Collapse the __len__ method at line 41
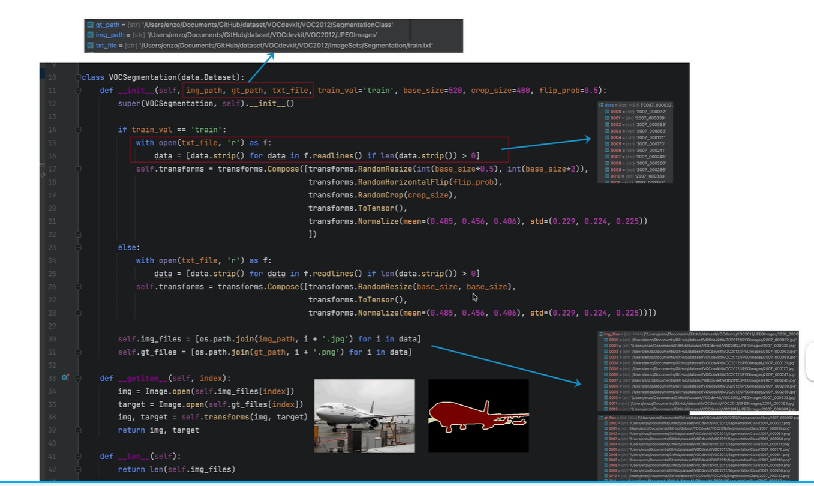Screen dimensions: 814x486 (x=78, y=456)
